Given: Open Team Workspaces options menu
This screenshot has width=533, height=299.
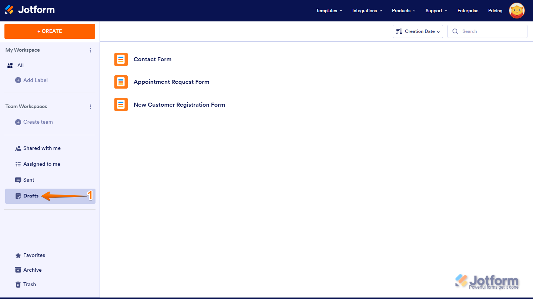Looking at the screenshot, I should (90, 106).
